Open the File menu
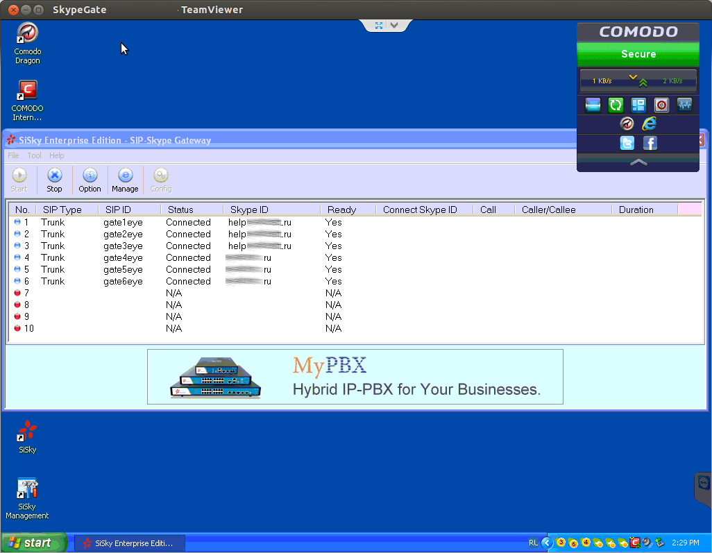Image resolution: width=712 pixels, height=553 pixels. [x=13, y=155]
